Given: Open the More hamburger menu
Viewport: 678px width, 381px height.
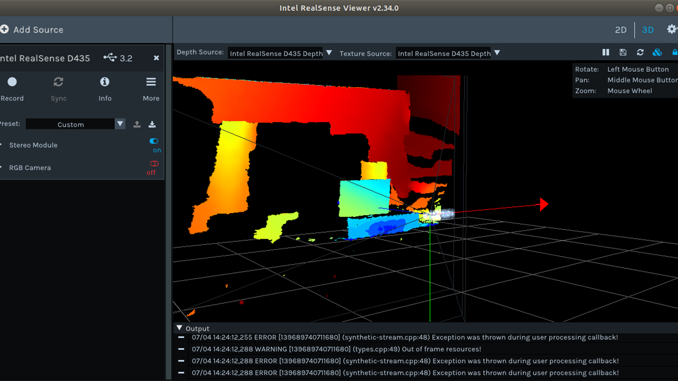Looking at the screenshot, I should point(151,82).
